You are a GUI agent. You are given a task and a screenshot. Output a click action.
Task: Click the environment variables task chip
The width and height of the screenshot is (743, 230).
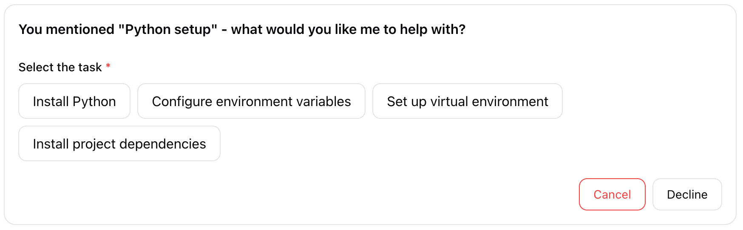click(251, 101)
